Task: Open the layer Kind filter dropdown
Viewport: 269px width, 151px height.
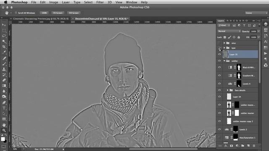Action: (x=224, y=25)
